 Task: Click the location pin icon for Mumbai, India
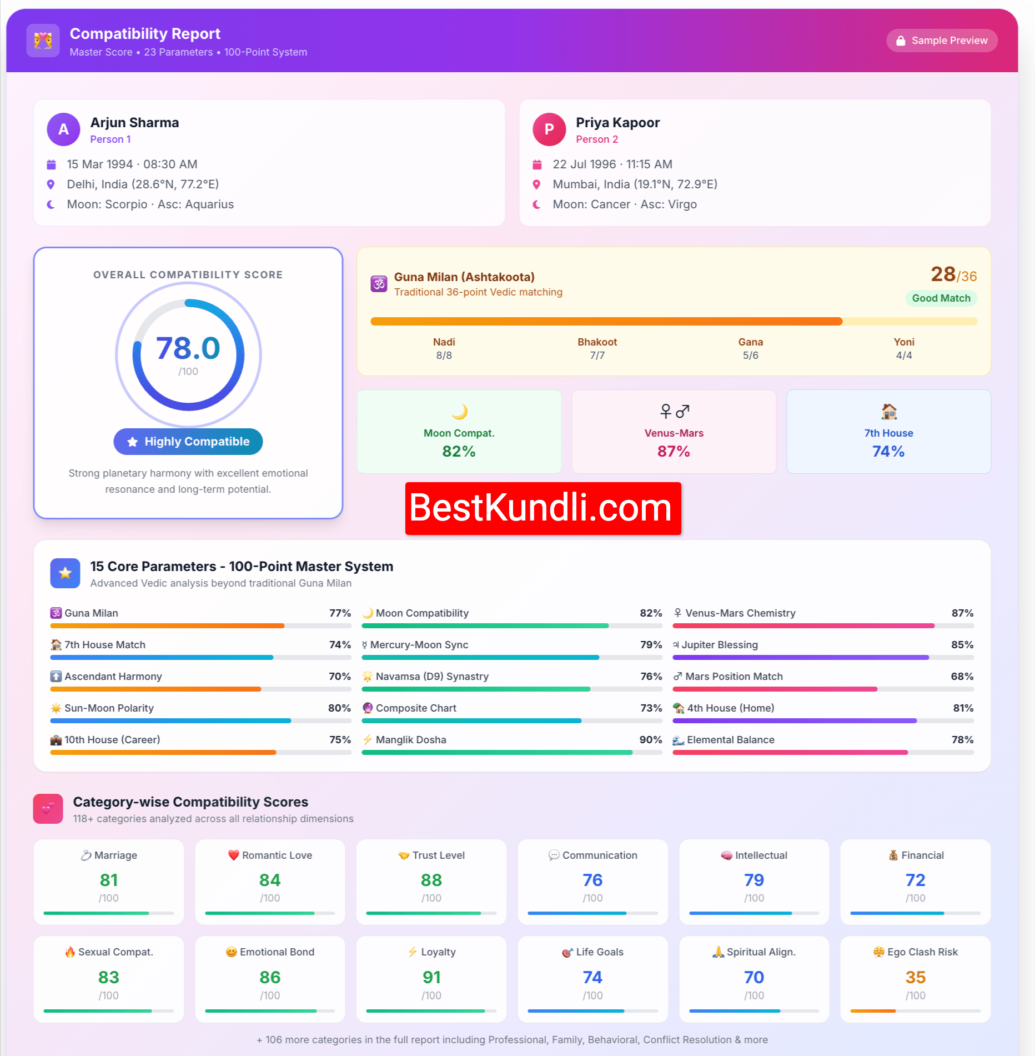point(536,184)
